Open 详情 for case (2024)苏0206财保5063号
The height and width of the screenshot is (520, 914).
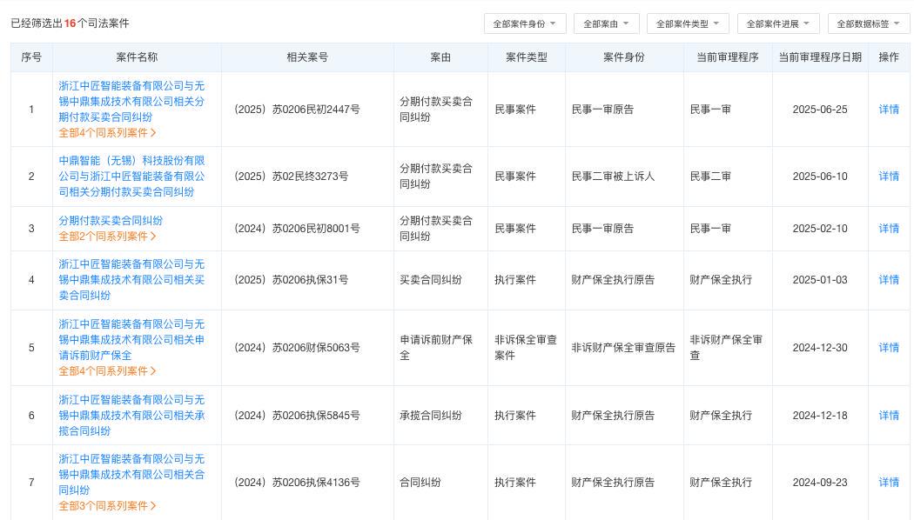[x=889, y=348]
